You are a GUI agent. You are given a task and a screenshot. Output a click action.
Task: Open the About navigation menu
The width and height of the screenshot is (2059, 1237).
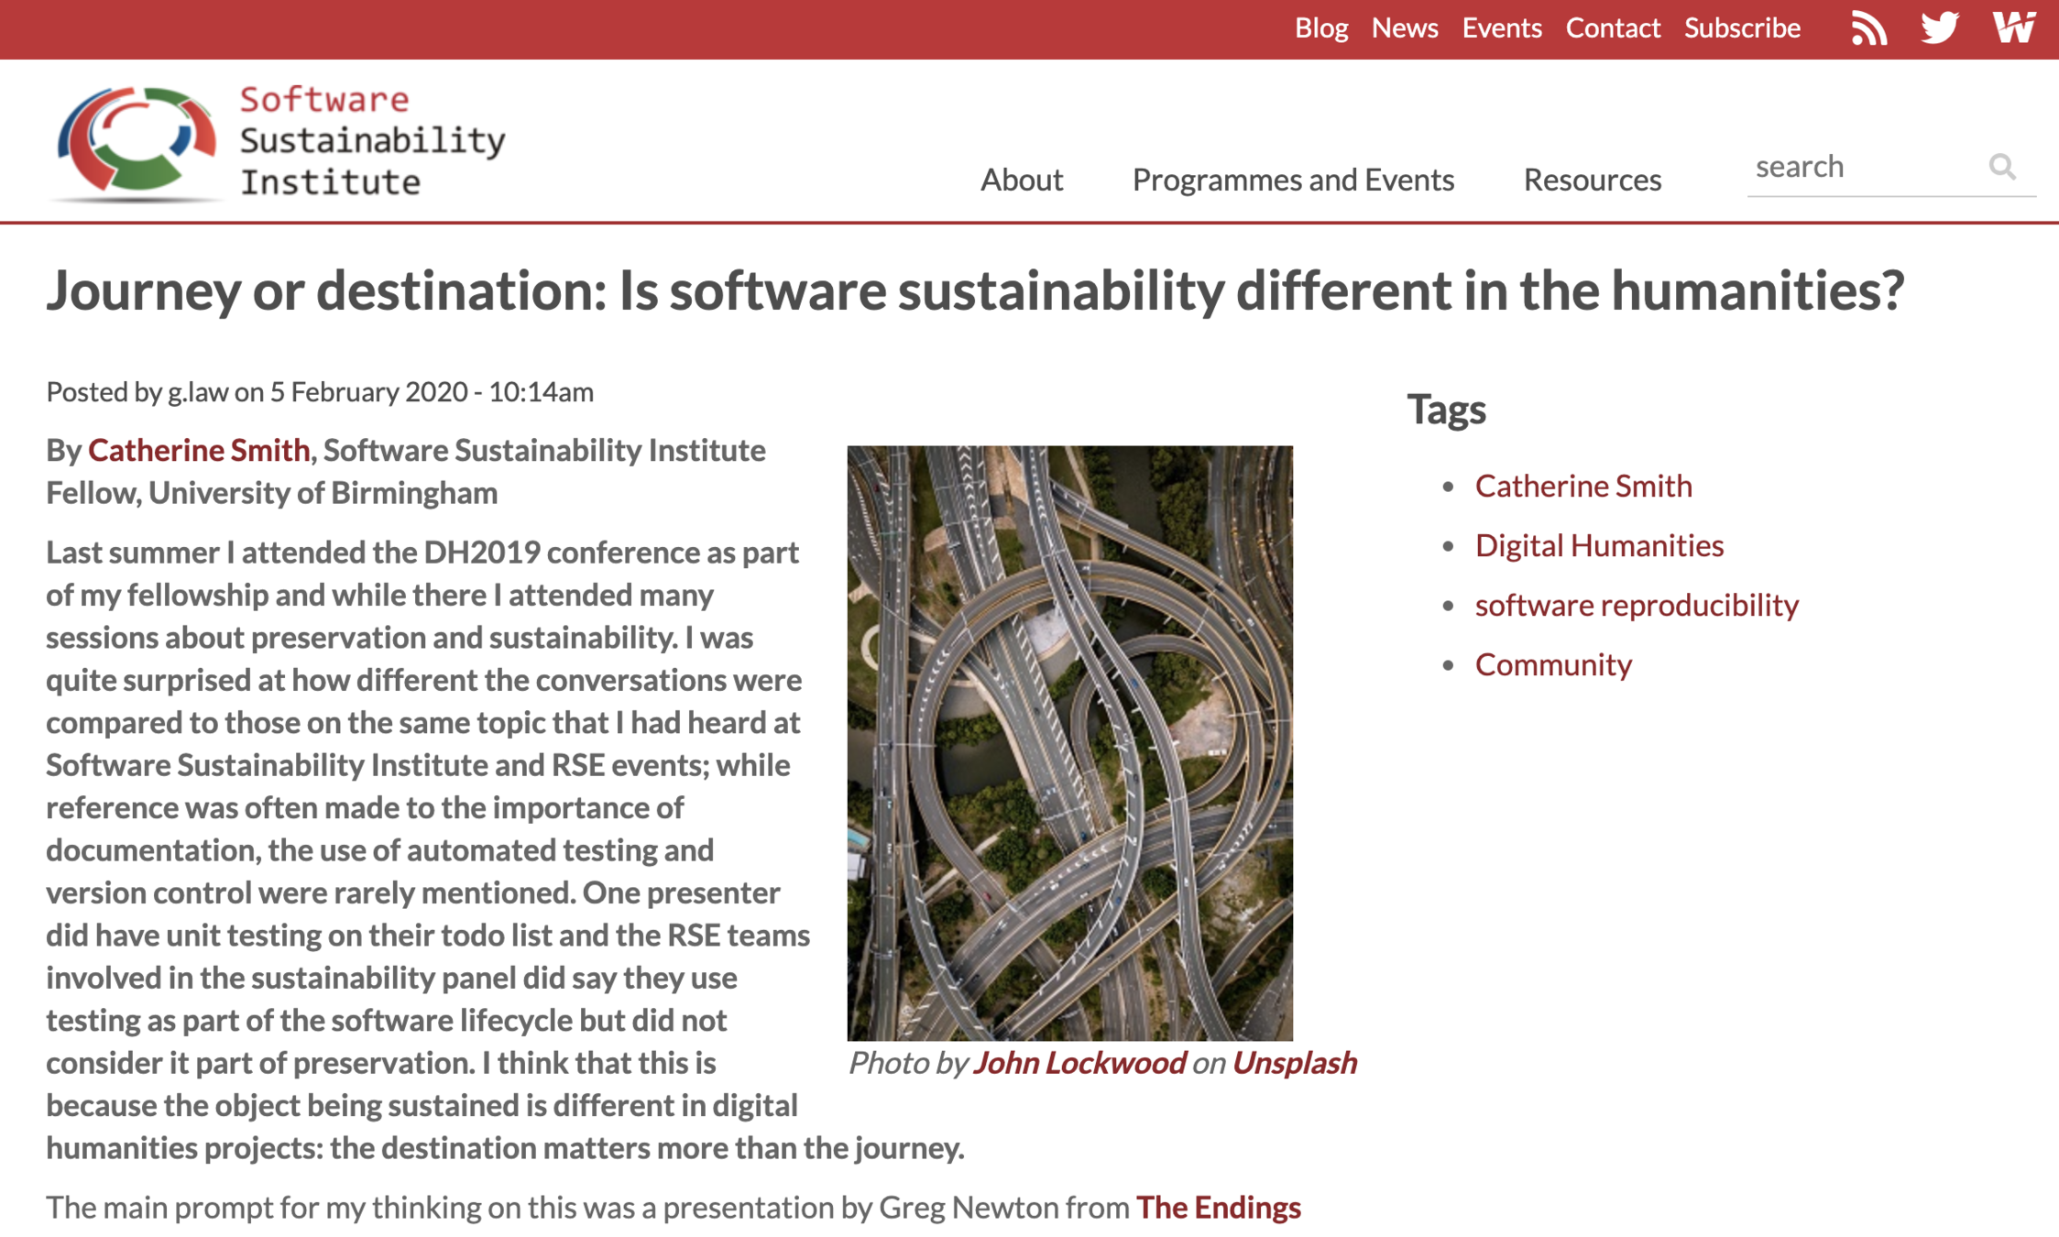[1021, 180]
